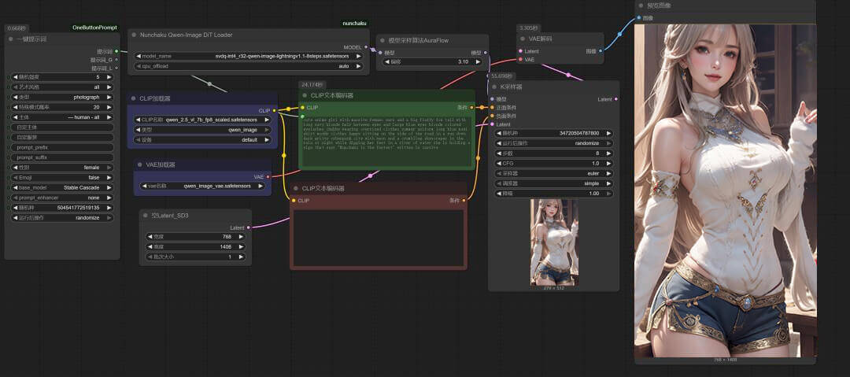The width and height of the screenshot is (850, 377).
Task: Open the 采样器 euler dropdown
Action: click(x=554, y=174)
